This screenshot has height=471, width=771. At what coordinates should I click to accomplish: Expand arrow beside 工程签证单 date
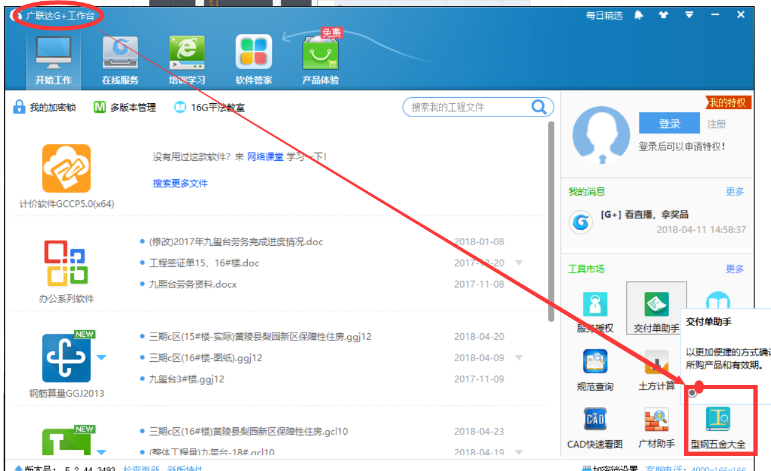click(519, 263)
